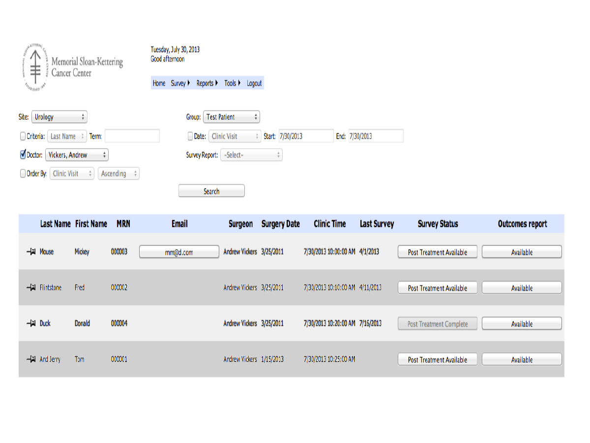
Task: Click the pin icon beside And Jerry row
Action: pos(30,360)
